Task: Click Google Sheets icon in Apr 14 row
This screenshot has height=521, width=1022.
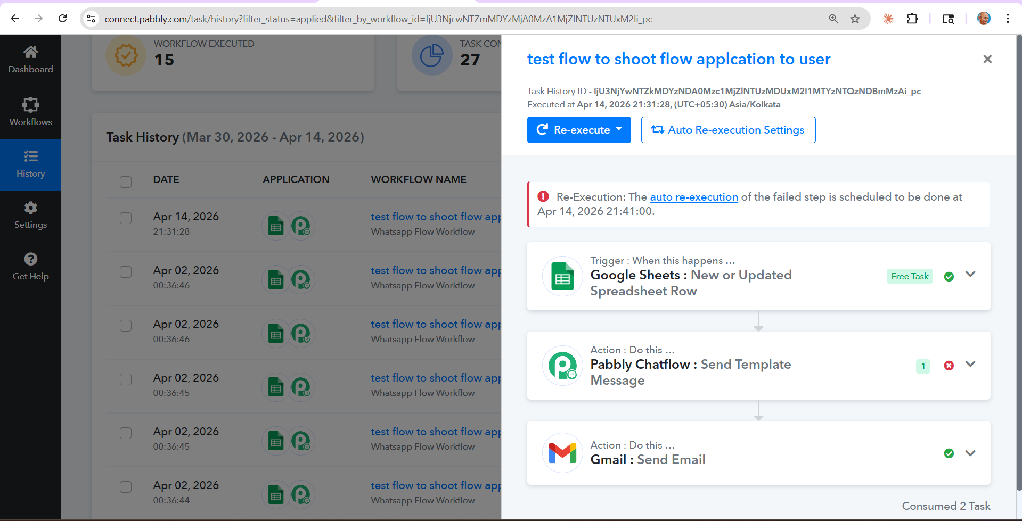Action: [x=275, y=226]
